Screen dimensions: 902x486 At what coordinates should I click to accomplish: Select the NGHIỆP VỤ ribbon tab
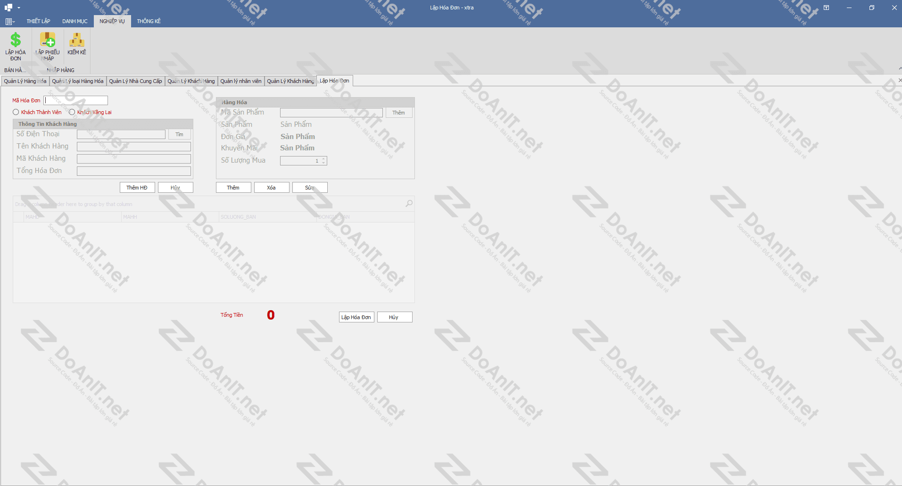click(112, 21)
